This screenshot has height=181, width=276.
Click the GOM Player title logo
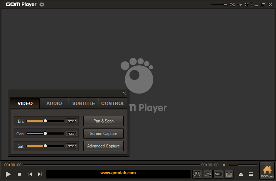click(x=21, y=4)
